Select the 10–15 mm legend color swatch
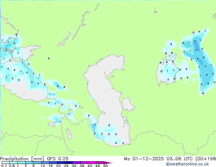Image resolution: width=216 pixels, height=167 pixels. (45, 163)
